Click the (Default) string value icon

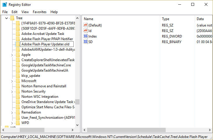pyautogui.click(x=86, y=25)
